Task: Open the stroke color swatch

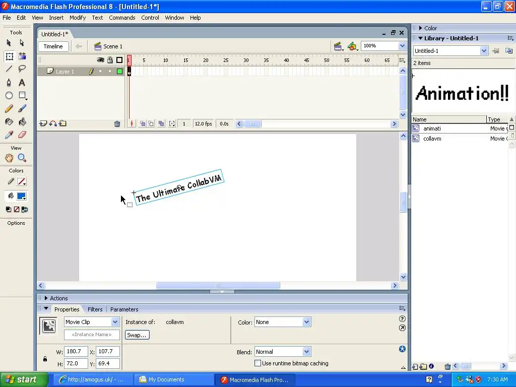Action: click(22, 181)
